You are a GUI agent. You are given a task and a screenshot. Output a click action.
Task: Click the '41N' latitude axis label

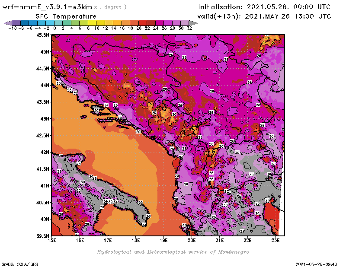point(45,186)
